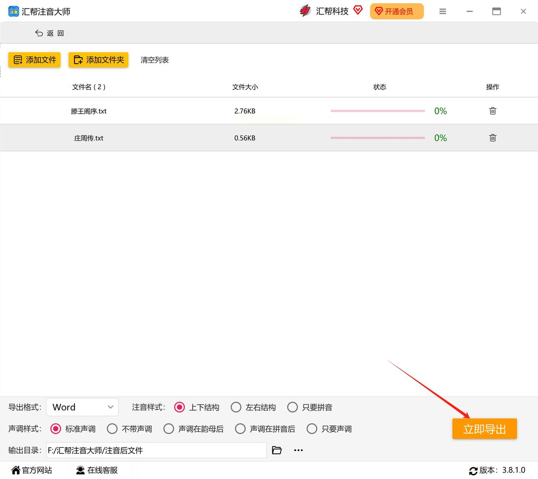Click the three-dots icon beside output directory
The height and width of the screenshot is (479, 538).
(298, 450)
